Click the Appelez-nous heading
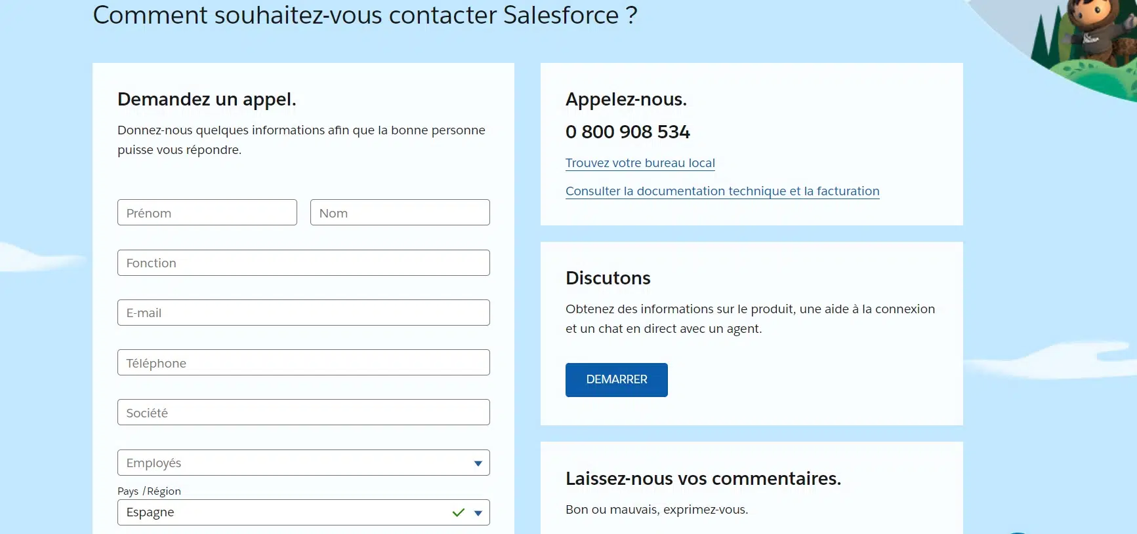This screenshot has width=1137, height=534. (626, 100)
